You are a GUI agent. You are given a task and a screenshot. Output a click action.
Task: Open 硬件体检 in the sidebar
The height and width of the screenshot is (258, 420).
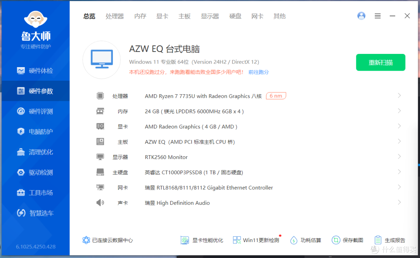pyautogui.click(x=35, y=71)
